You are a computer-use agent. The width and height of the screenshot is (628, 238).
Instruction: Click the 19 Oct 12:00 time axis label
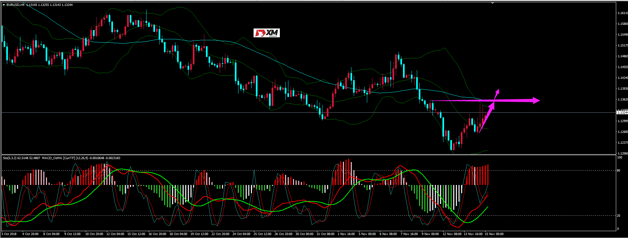pos(199,234)
